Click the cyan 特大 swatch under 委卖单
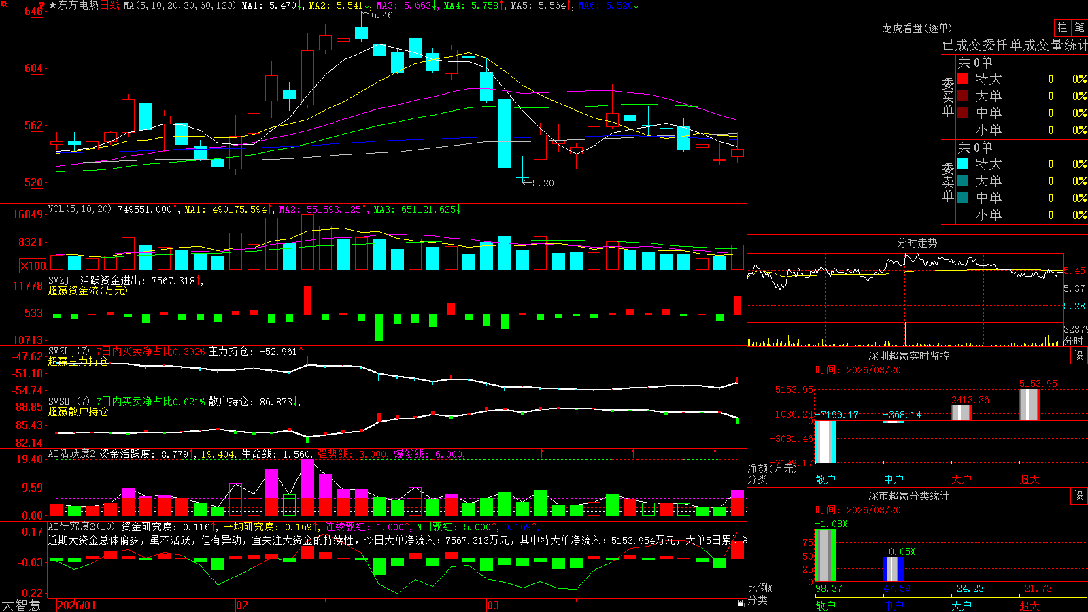The image size is (1088, 612). [963, 164]
